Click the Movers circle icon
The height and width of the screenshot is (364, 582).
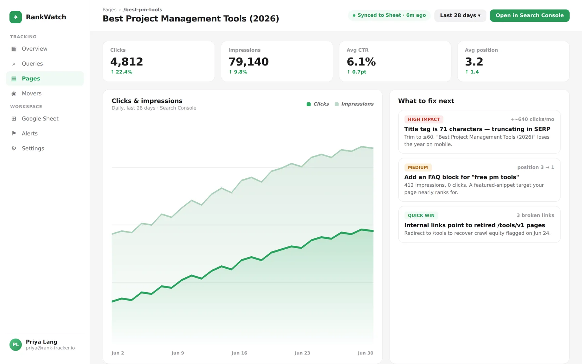(x=14, y=94)
